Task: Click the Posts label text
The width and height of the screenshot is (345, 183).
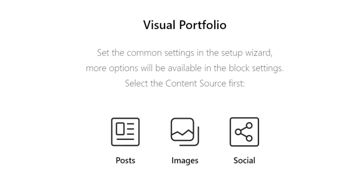Action: coord(125,160)
